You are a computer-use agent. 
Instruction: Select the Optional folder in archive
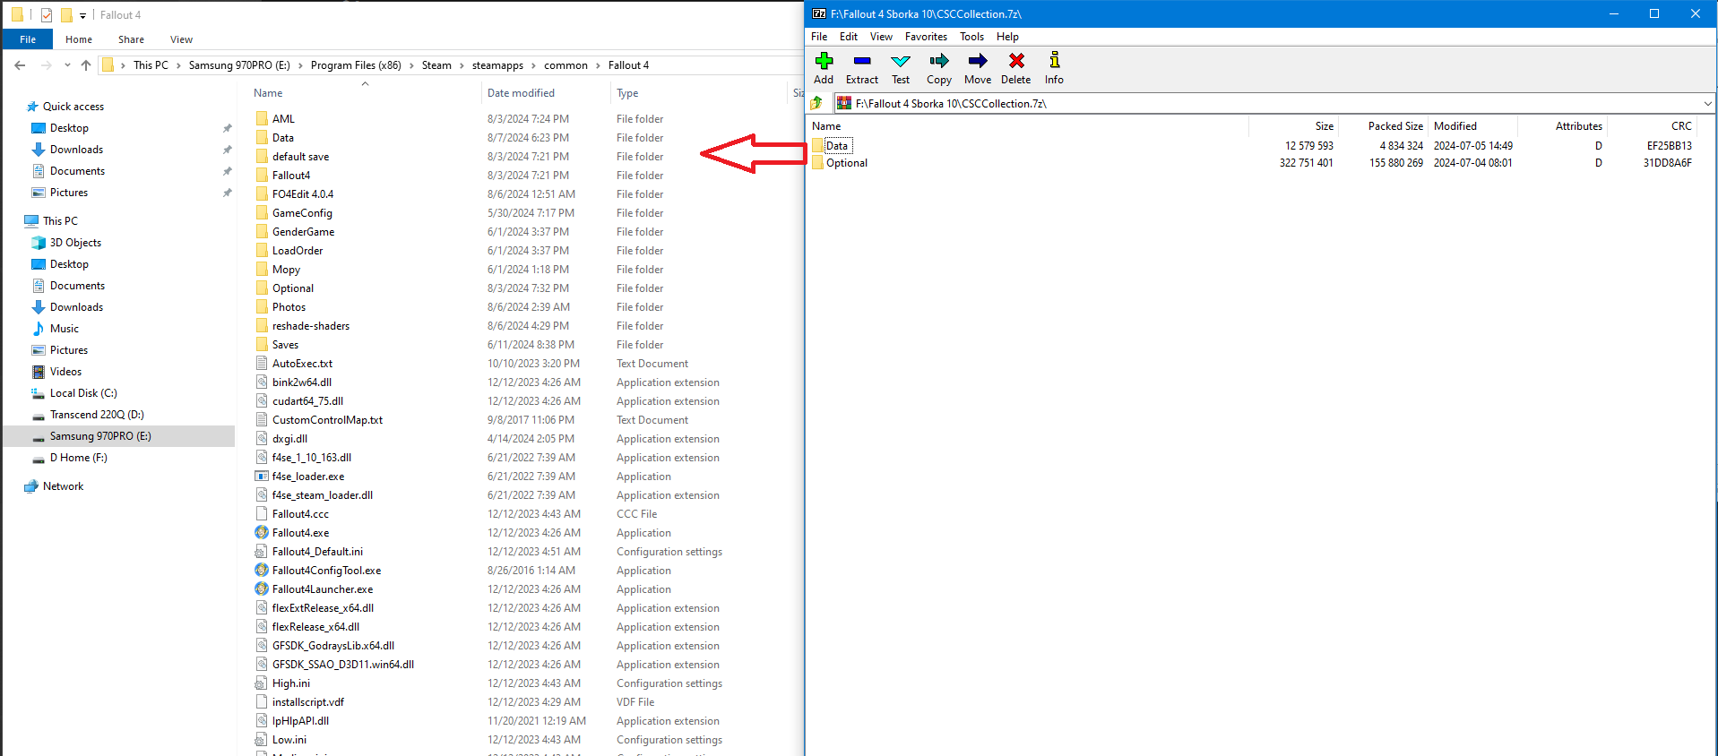(846, 163)
